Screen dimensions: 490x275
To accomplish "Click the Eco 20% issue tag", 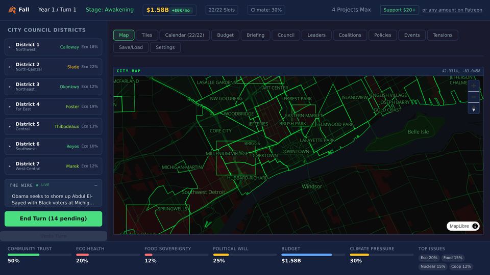I will click(x=429, y=258).
